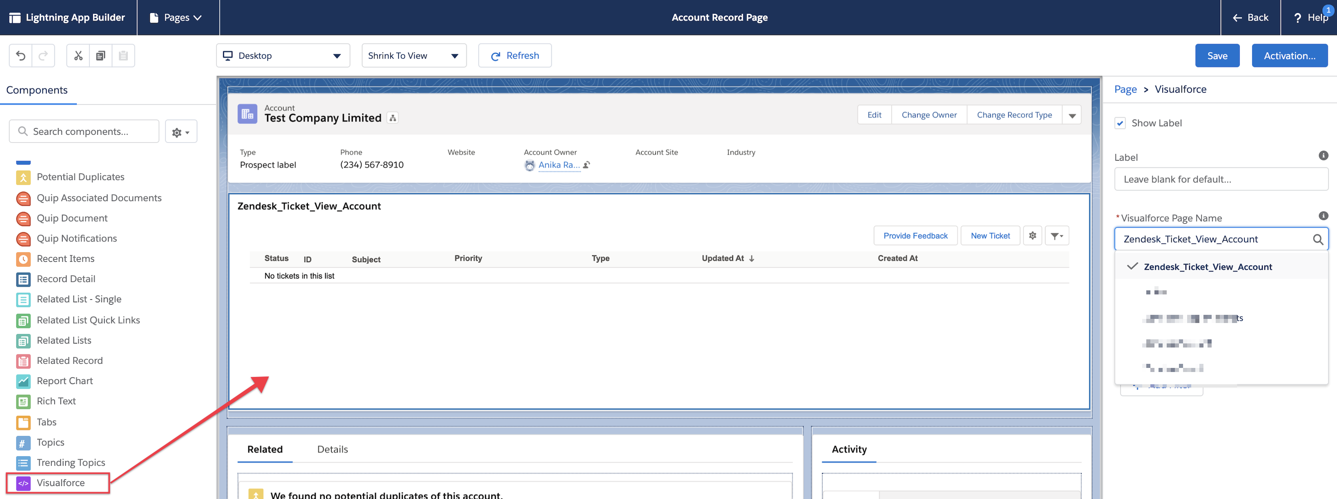Open the components settings gear dropdown
Screen dimensions: 1337x499
[x=180, y=132]
